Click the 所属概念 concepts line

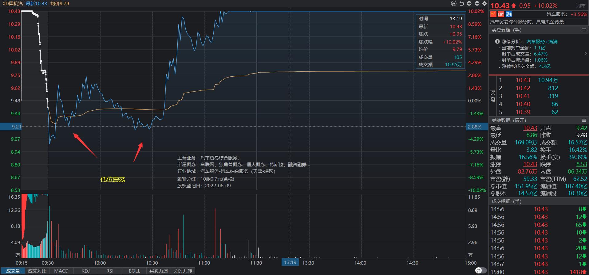coord(243,165)
